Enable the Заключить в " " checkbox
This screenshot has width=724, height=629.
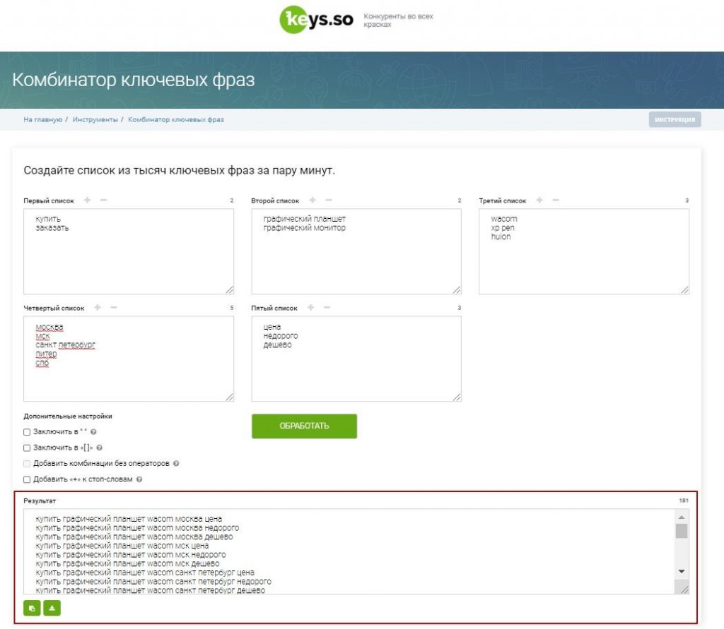point(27,432)
